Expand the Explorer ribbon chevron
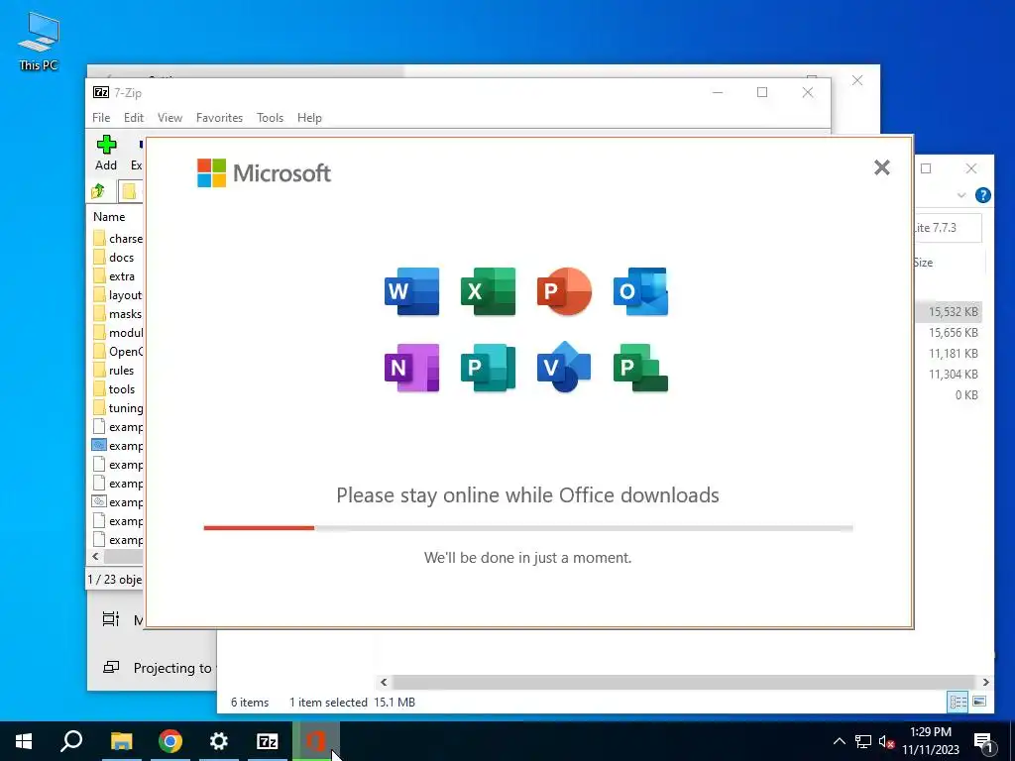1015x761 pixels. coord(961,195)
